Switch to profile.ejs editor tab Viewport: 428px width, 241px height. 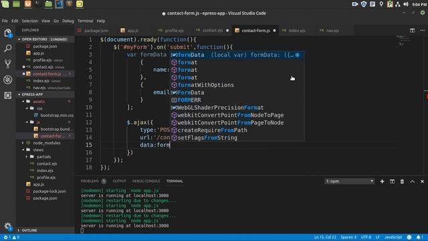174,31
